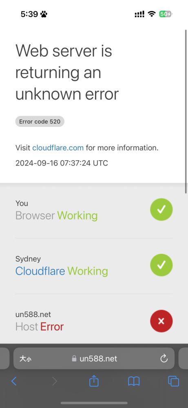Reload the page with refresh icon

click(164, 359)
